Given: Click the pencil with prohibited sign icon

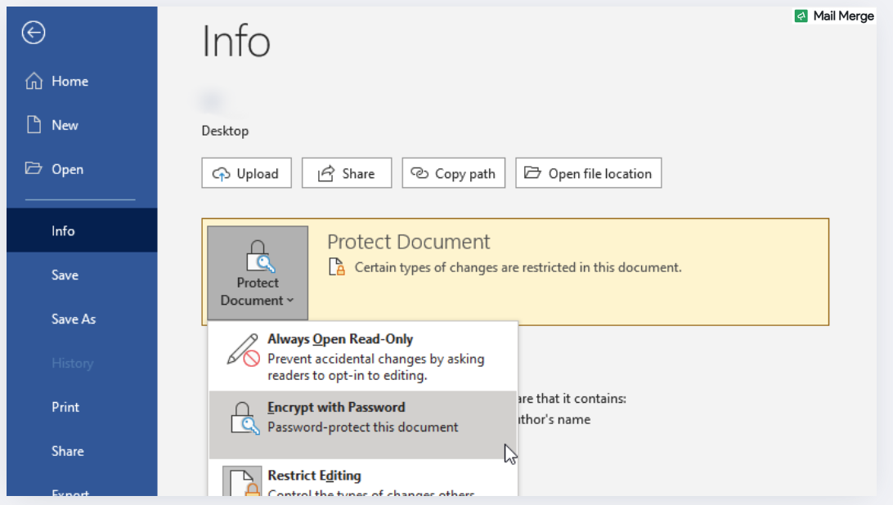Looking at the screenshot, I should [243, 350].
